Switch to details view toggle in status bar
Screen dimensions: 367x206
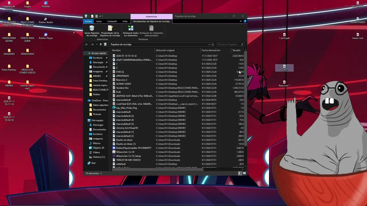240,173
